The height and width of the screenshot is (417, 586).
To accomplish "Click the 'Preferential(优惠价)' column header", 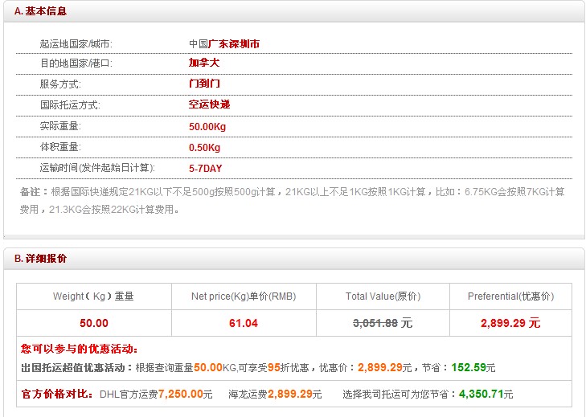I will tap(510, 296).
